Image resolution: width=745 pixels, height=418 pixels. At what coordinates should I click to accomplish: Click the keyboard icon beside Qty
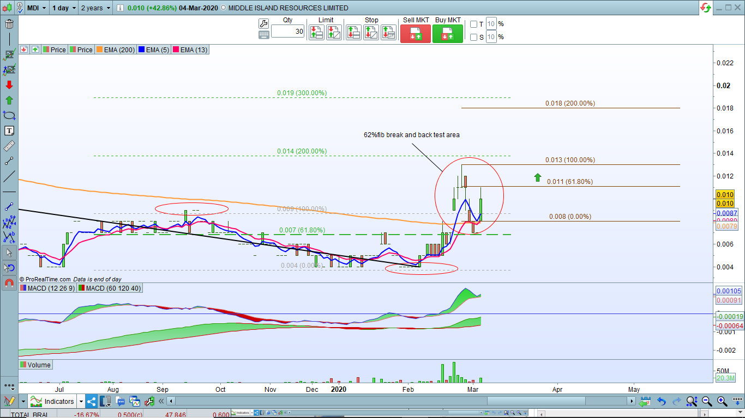point(263,35)
